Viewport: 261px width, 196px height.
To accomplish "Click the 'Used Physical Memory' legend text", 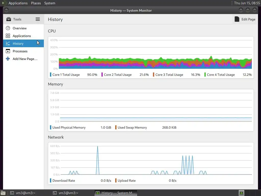I will pyautogui.click(x=69, y=128).
